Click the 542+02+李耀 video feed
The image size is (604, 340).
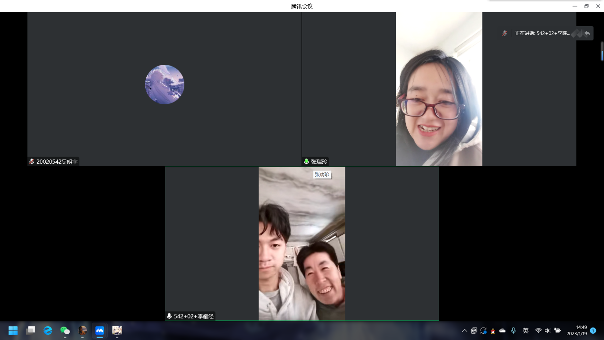[302, 244]
